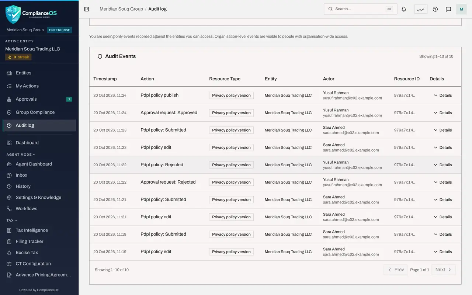Expand Details for Pdpl policy: Rejected row
This screenshot has width=472, height=295.
pos(443,165)
